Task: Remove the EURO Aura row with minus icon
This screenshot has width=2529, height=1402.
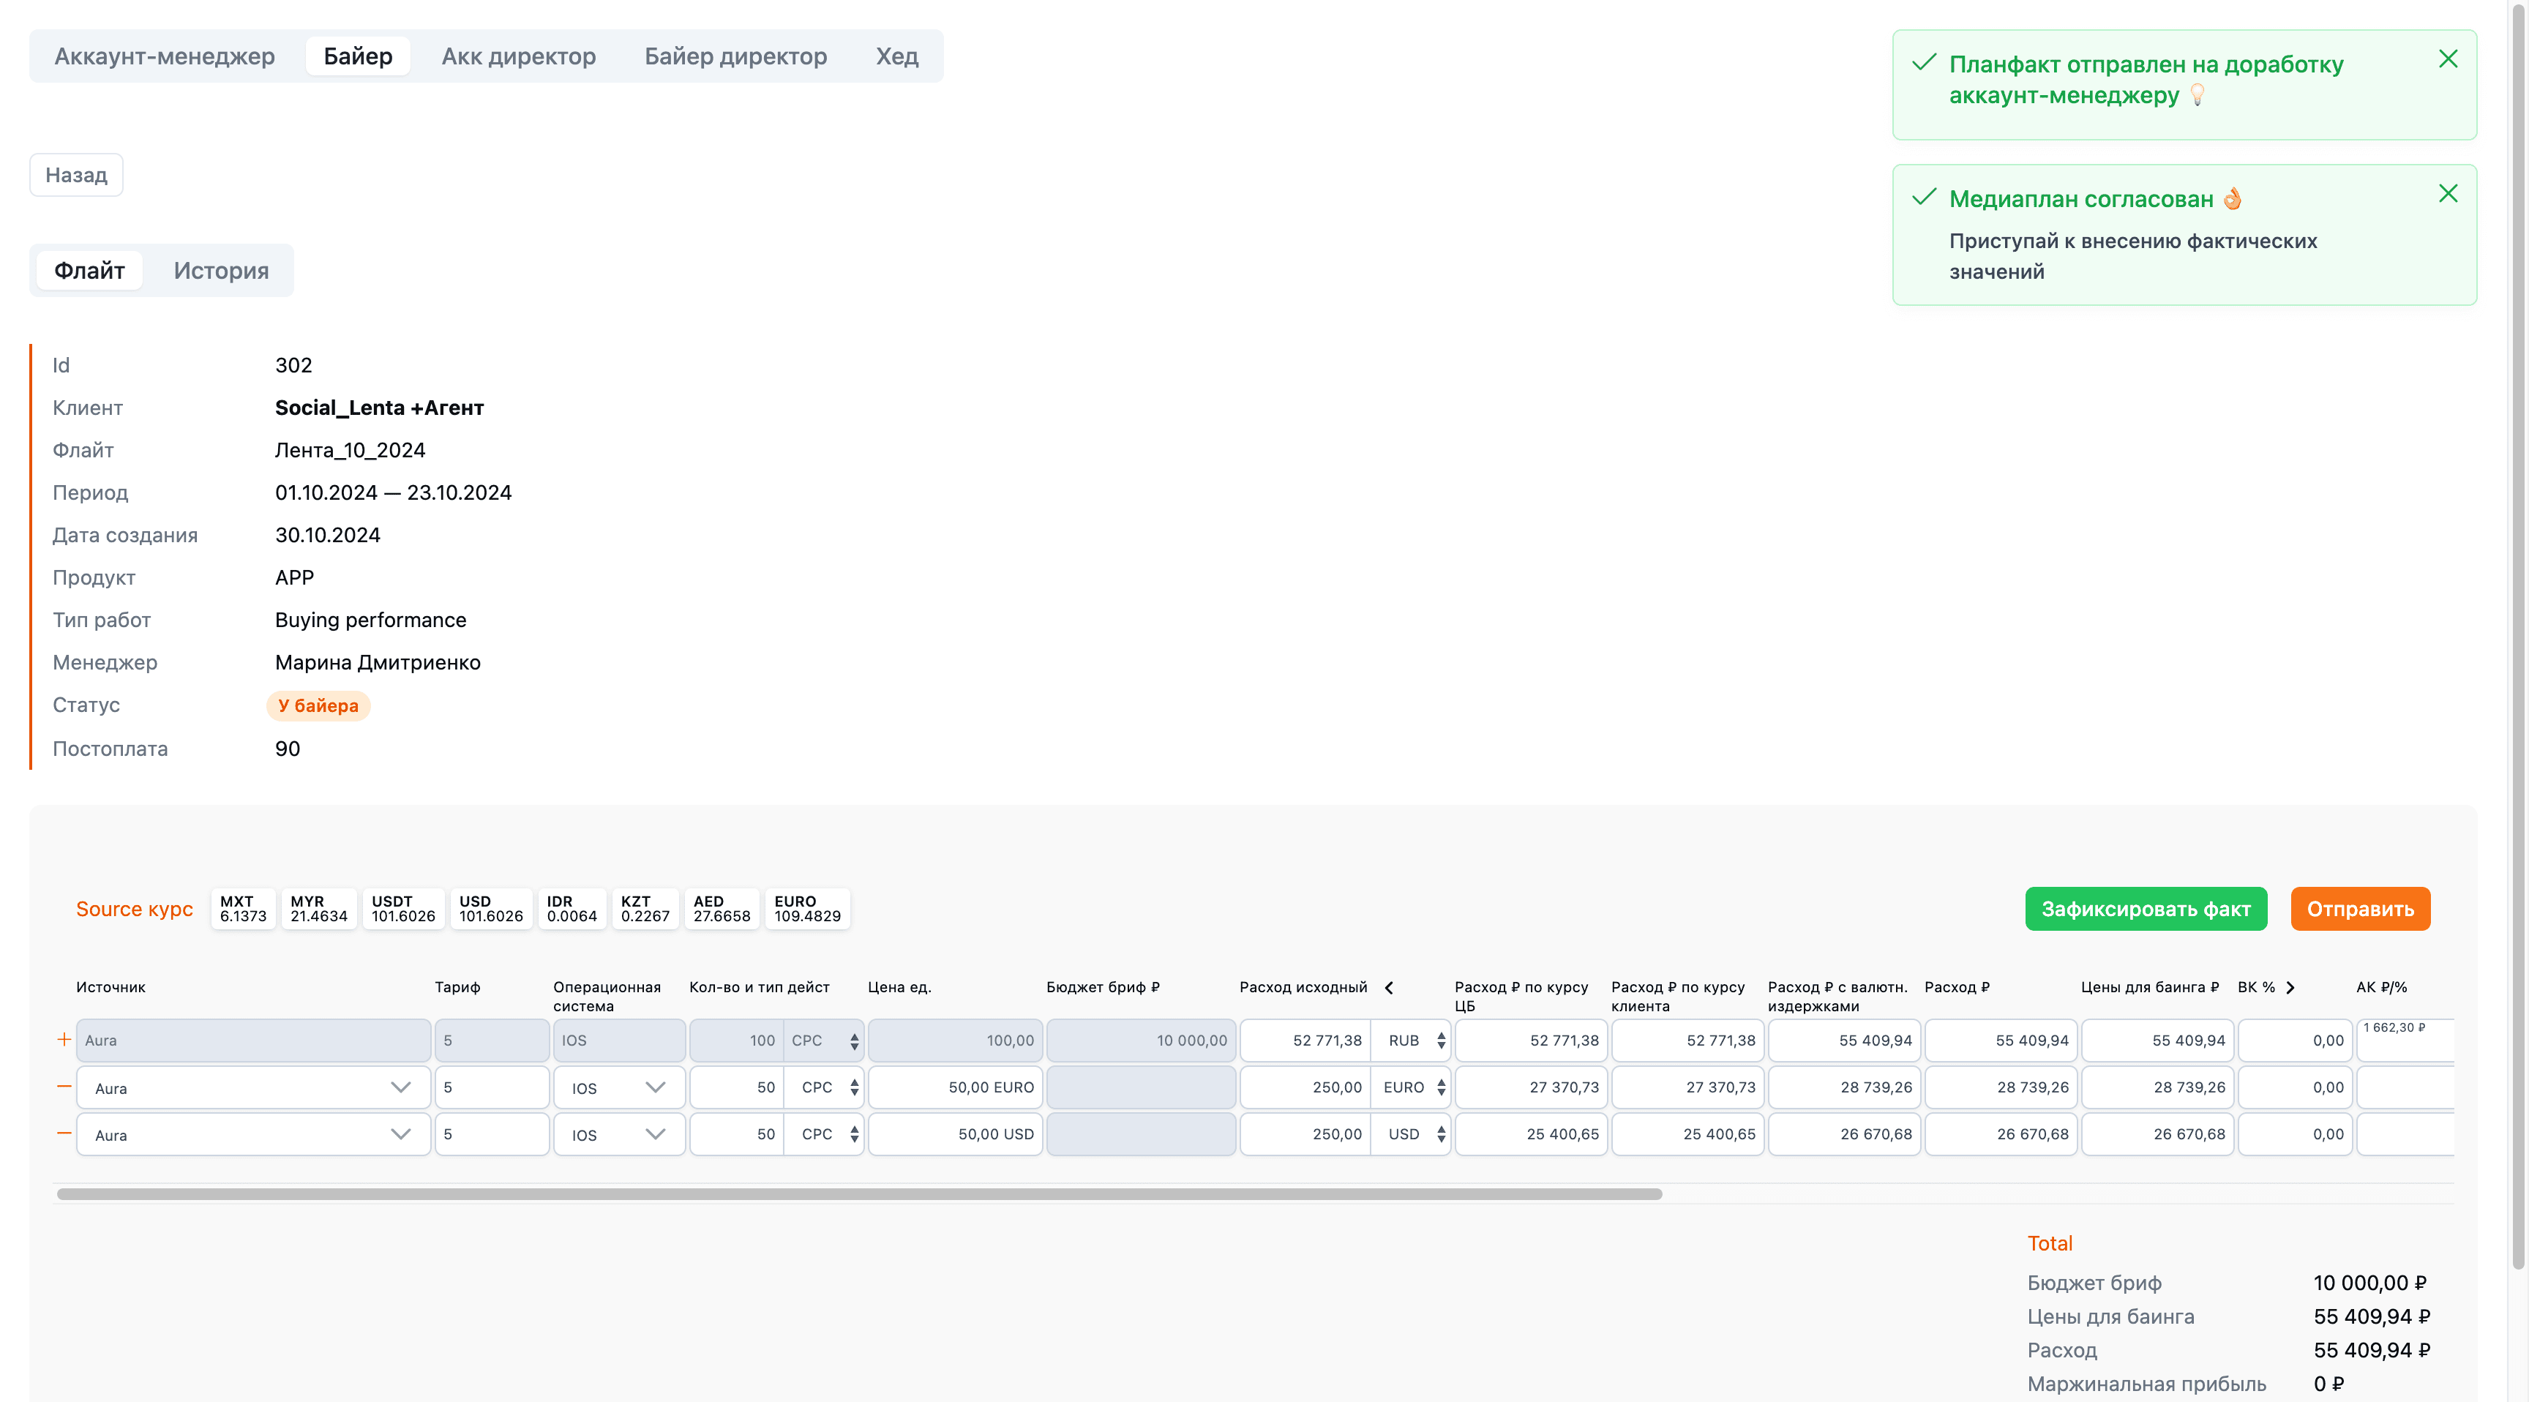Action: click(64, 1086)
